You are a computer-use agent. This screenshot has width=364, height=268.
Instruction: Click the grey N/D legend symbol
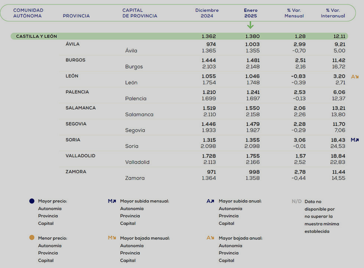(x=297, y=202)
